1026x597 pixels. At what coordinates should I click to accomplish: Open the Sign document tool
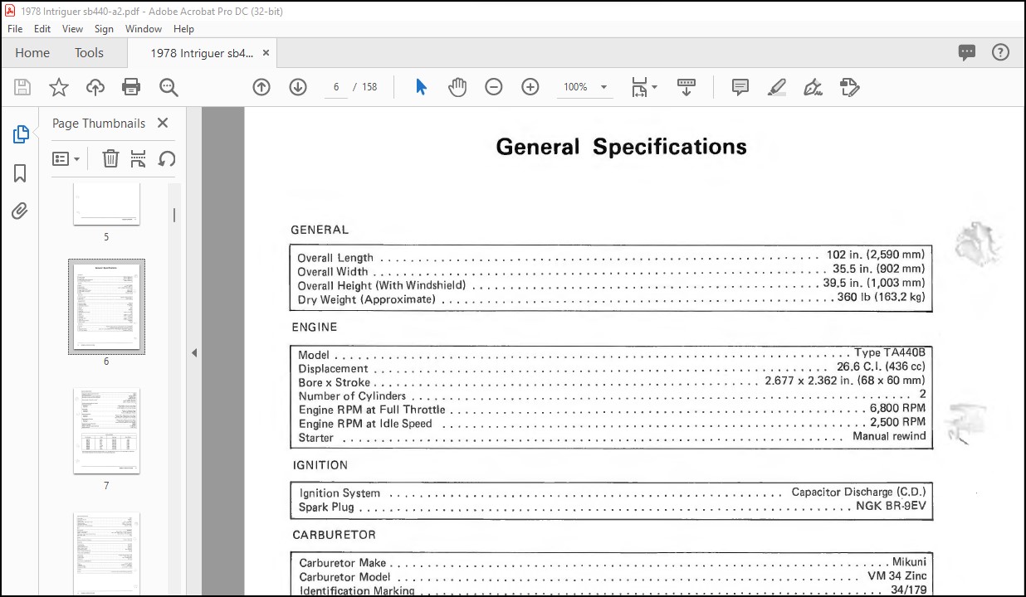[813, 87]
